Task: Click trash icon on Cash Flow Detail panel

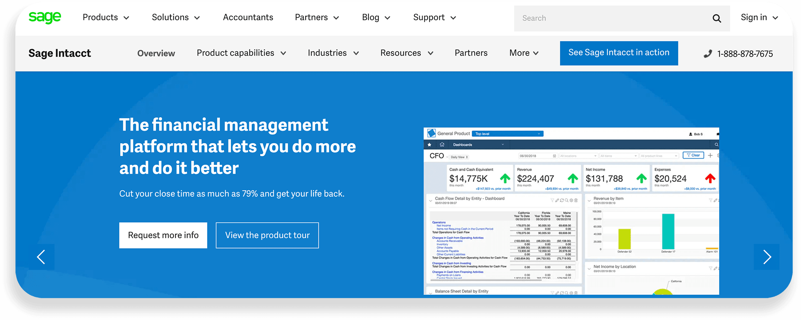Action: (x=576, y=200)
